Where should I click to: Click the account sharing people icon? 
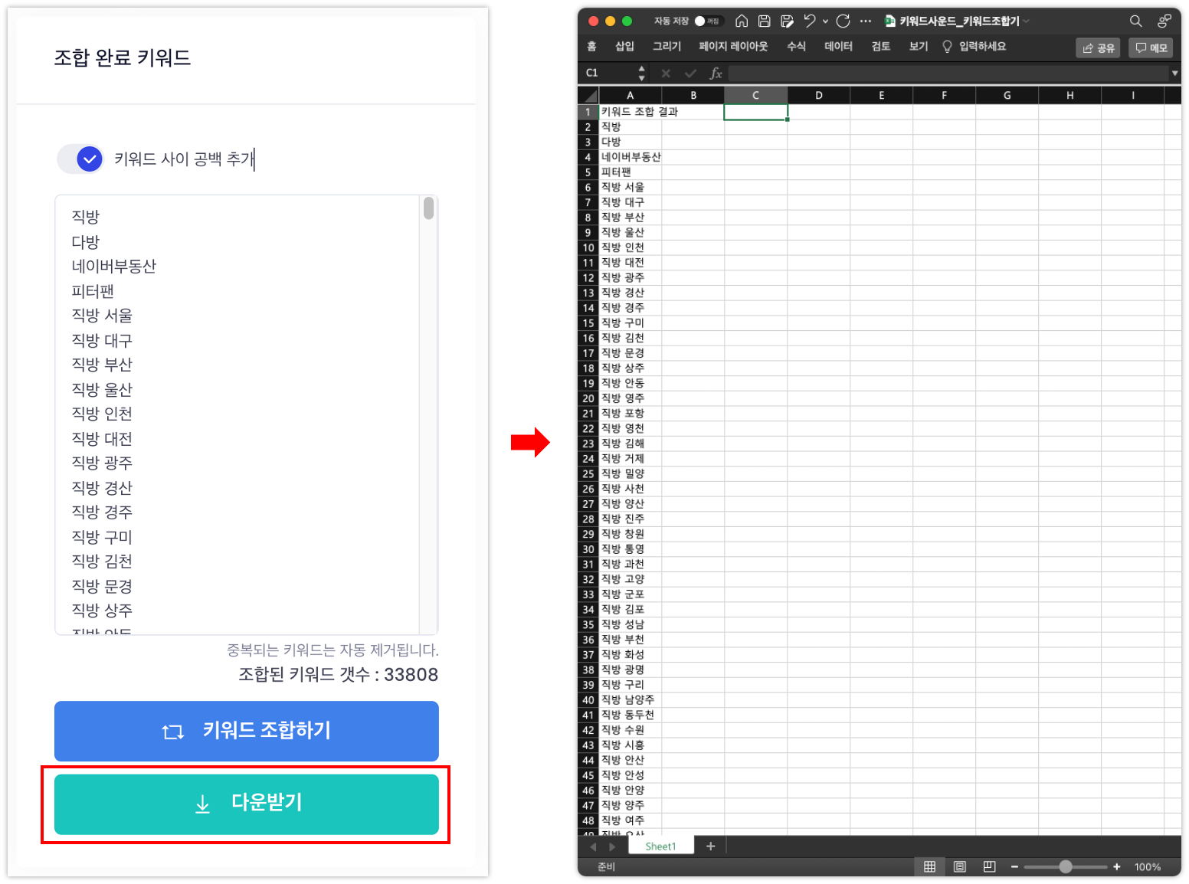[1164, 21]
